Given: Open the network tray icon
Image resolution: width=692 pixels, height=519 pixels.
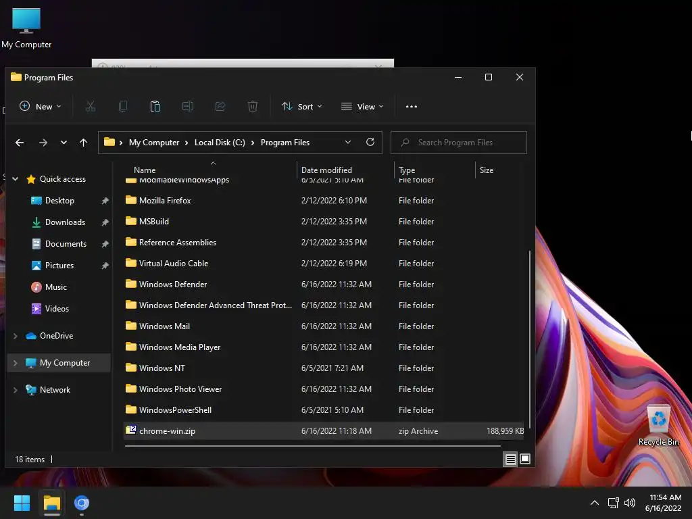Looking at the screenshot, I should (x=613, y=503).
